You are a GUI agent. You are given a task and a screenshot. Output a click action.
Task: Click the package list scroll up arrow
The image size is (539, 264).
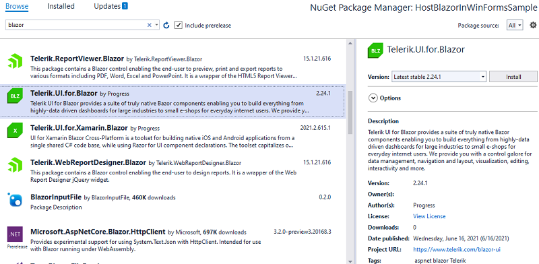point(350,43)
